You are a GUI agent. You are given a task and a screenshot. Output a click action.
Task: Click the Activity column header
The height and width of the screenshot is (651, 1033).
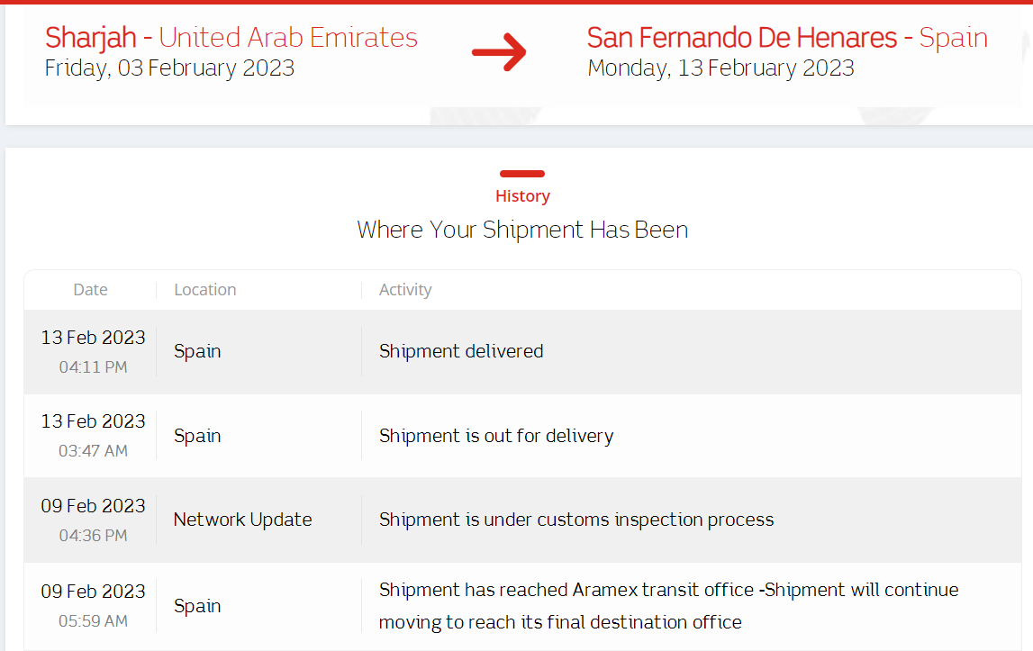click(x=405, y=290)
